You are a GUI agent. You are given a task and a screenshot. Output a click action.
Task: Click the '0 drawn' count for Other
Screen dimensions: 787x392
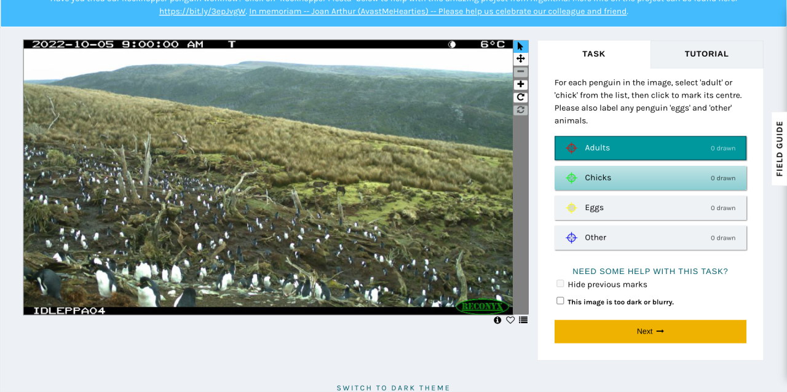(723, 238)
